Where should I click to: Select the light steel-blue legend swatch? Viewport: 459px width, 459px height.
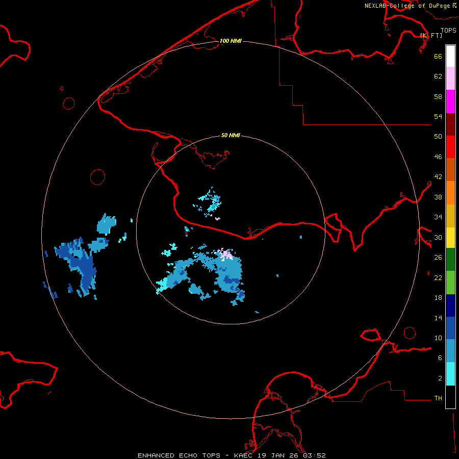450,351
